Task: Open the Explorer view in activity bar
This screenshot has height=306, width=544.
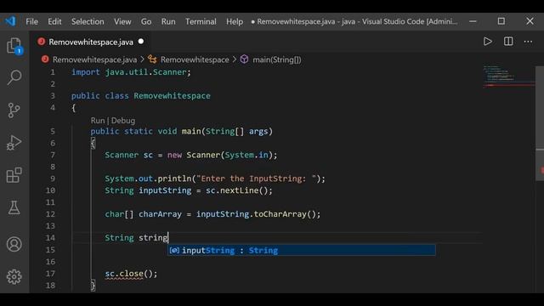Action: tap(14, 46)
